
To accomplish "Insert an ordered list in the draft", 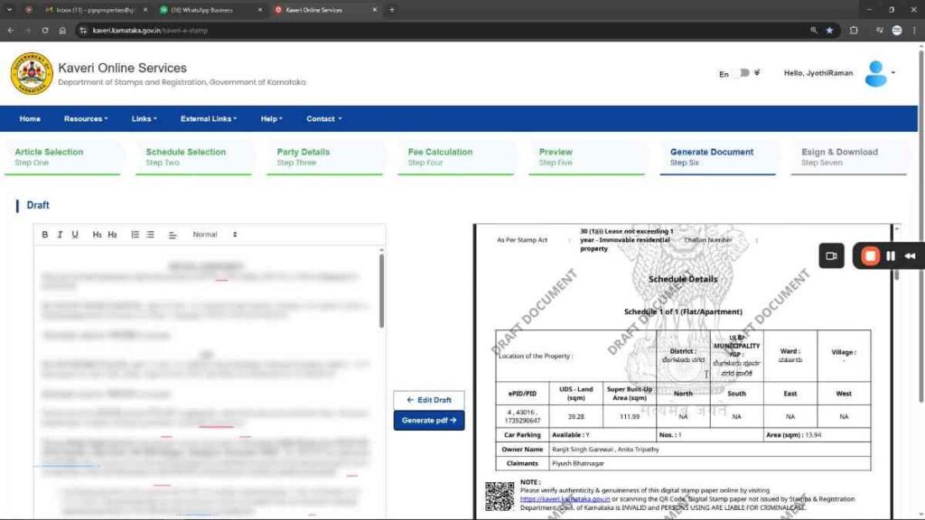I will pos(134,234).
